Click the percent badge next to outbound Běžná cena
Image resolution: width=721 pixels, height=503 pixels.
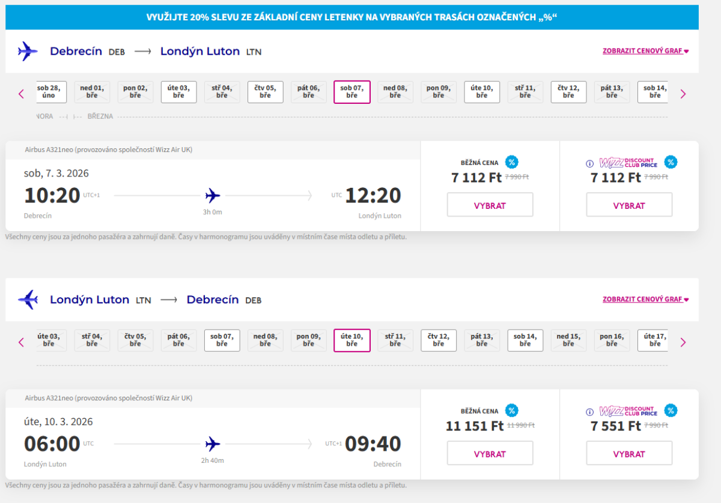tap(511, 162)
